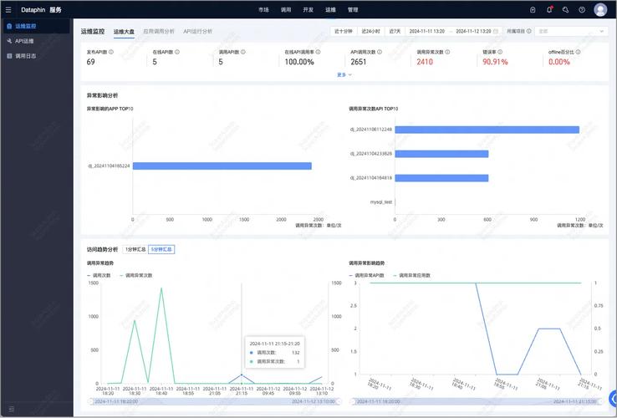Viewport: 617px width, 418px height.
Task: Click the upload icon left of the bell
Action: click(533, 10)
